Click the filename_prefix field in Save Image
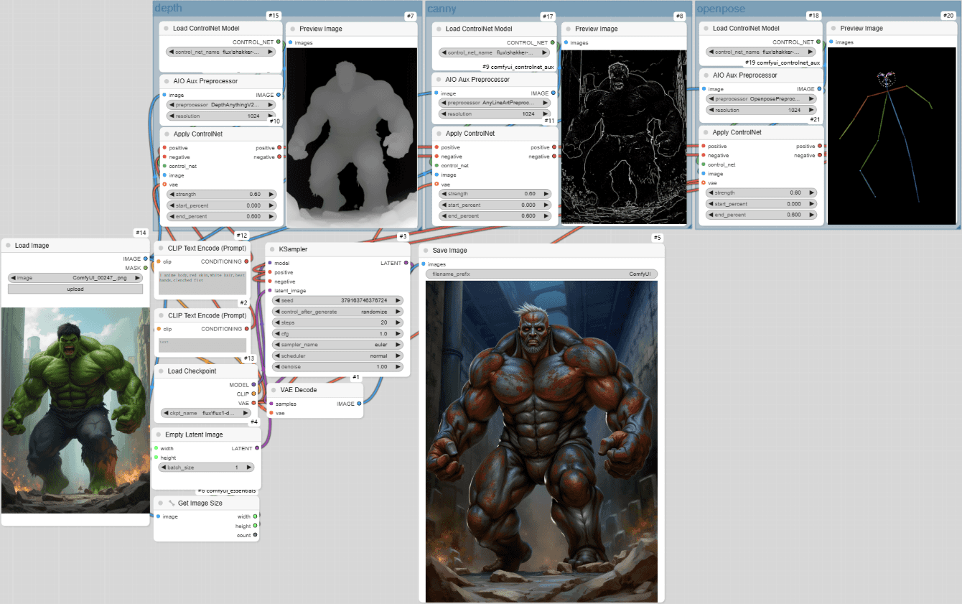Screen dimensions: 962x604 coord(541,274)
